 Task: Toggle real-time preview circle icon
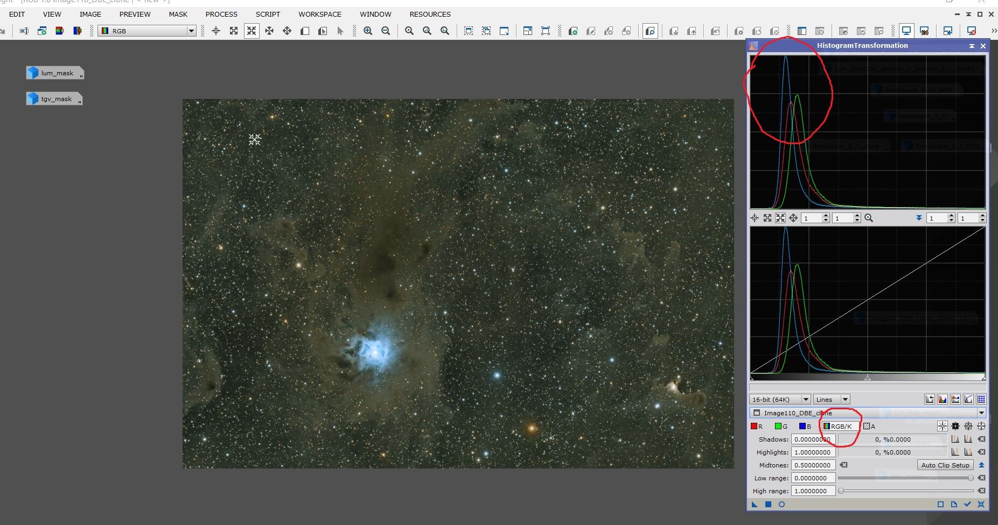781,504
